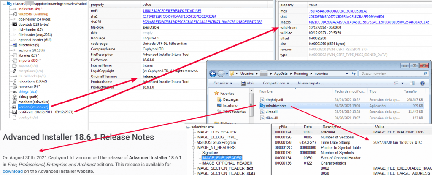Select the OriginalFilename intune.exe value

click(x=151, y=76)
